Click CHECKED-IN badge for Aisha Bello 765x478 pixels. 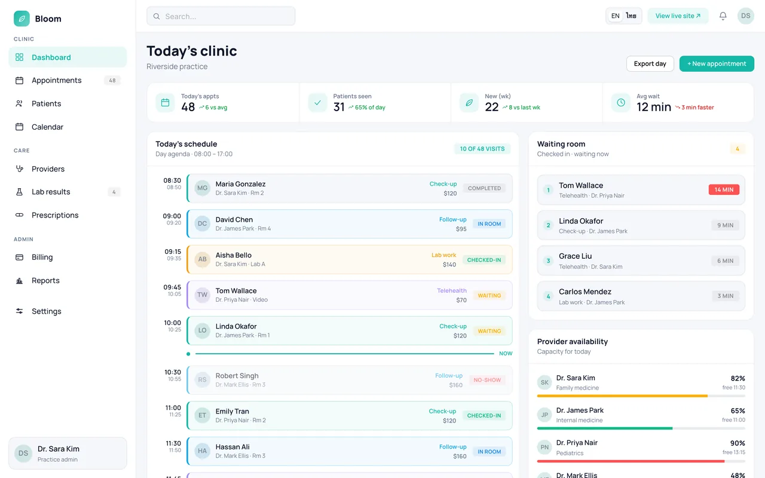click(484, 260)
